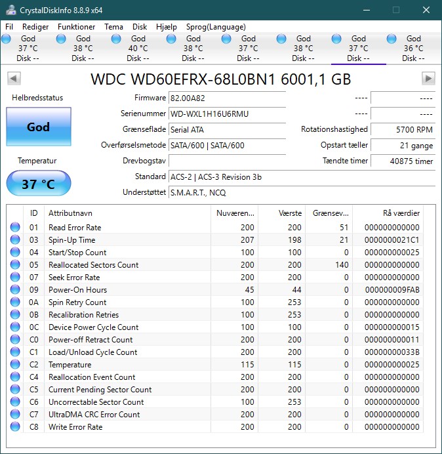
Task: Select the status orb for Power-off Retract Count
Action: coord(15,339)
